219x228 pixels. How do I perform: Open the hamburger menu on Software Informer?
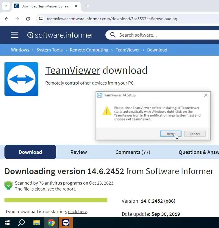pos(15,35)
